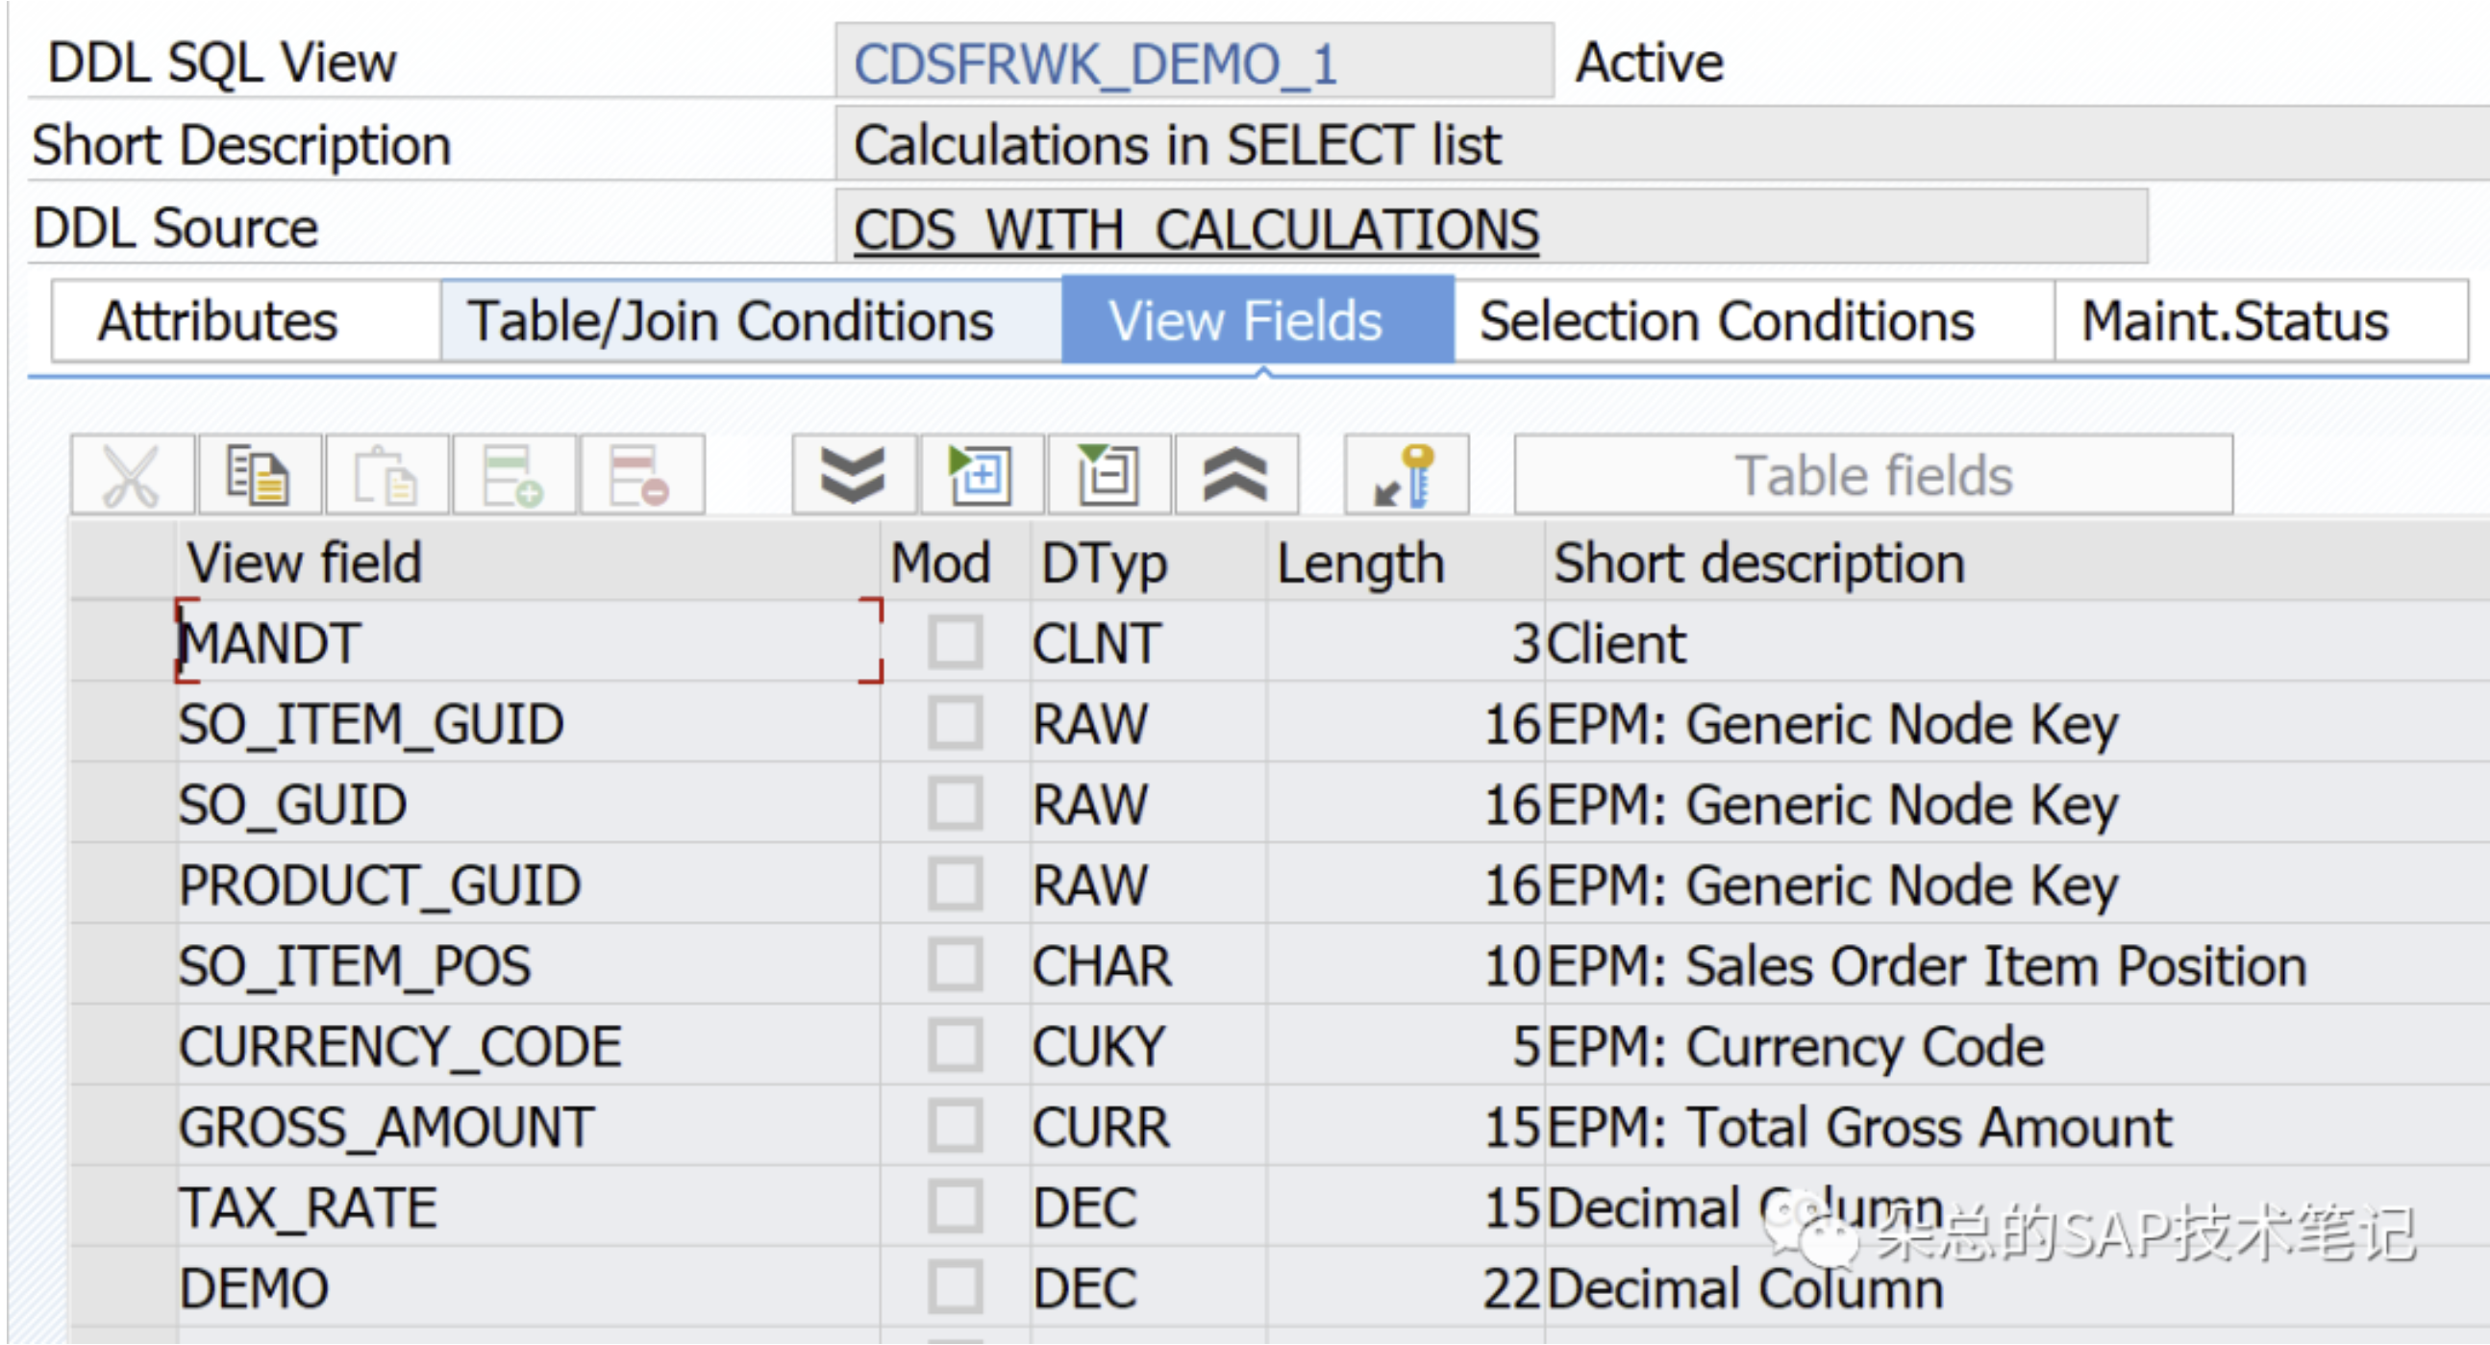Click the CDSFRWK_DEMO_1 view name field
Screen dimensions: 2490x1345
1195,62
